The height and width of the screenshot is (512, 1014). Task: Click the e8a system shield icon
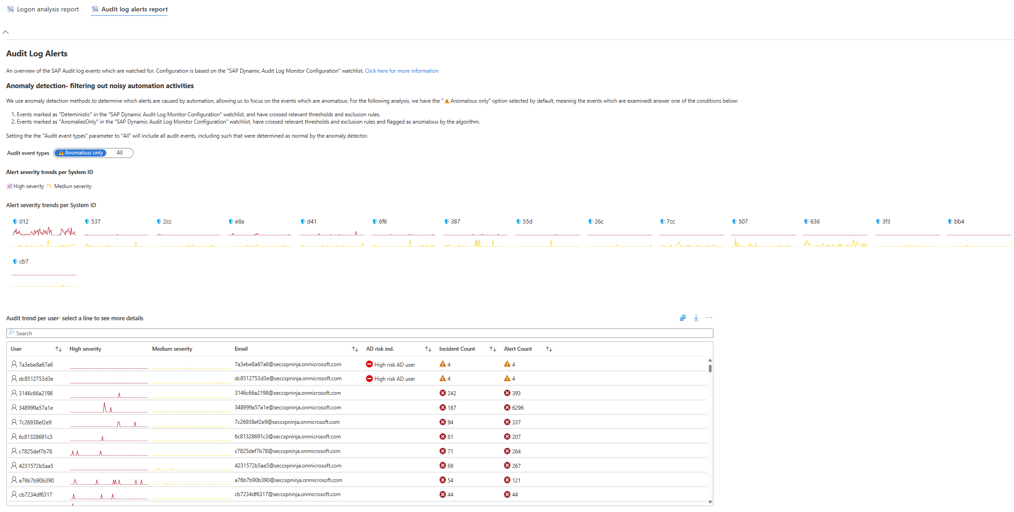point(231,222)
